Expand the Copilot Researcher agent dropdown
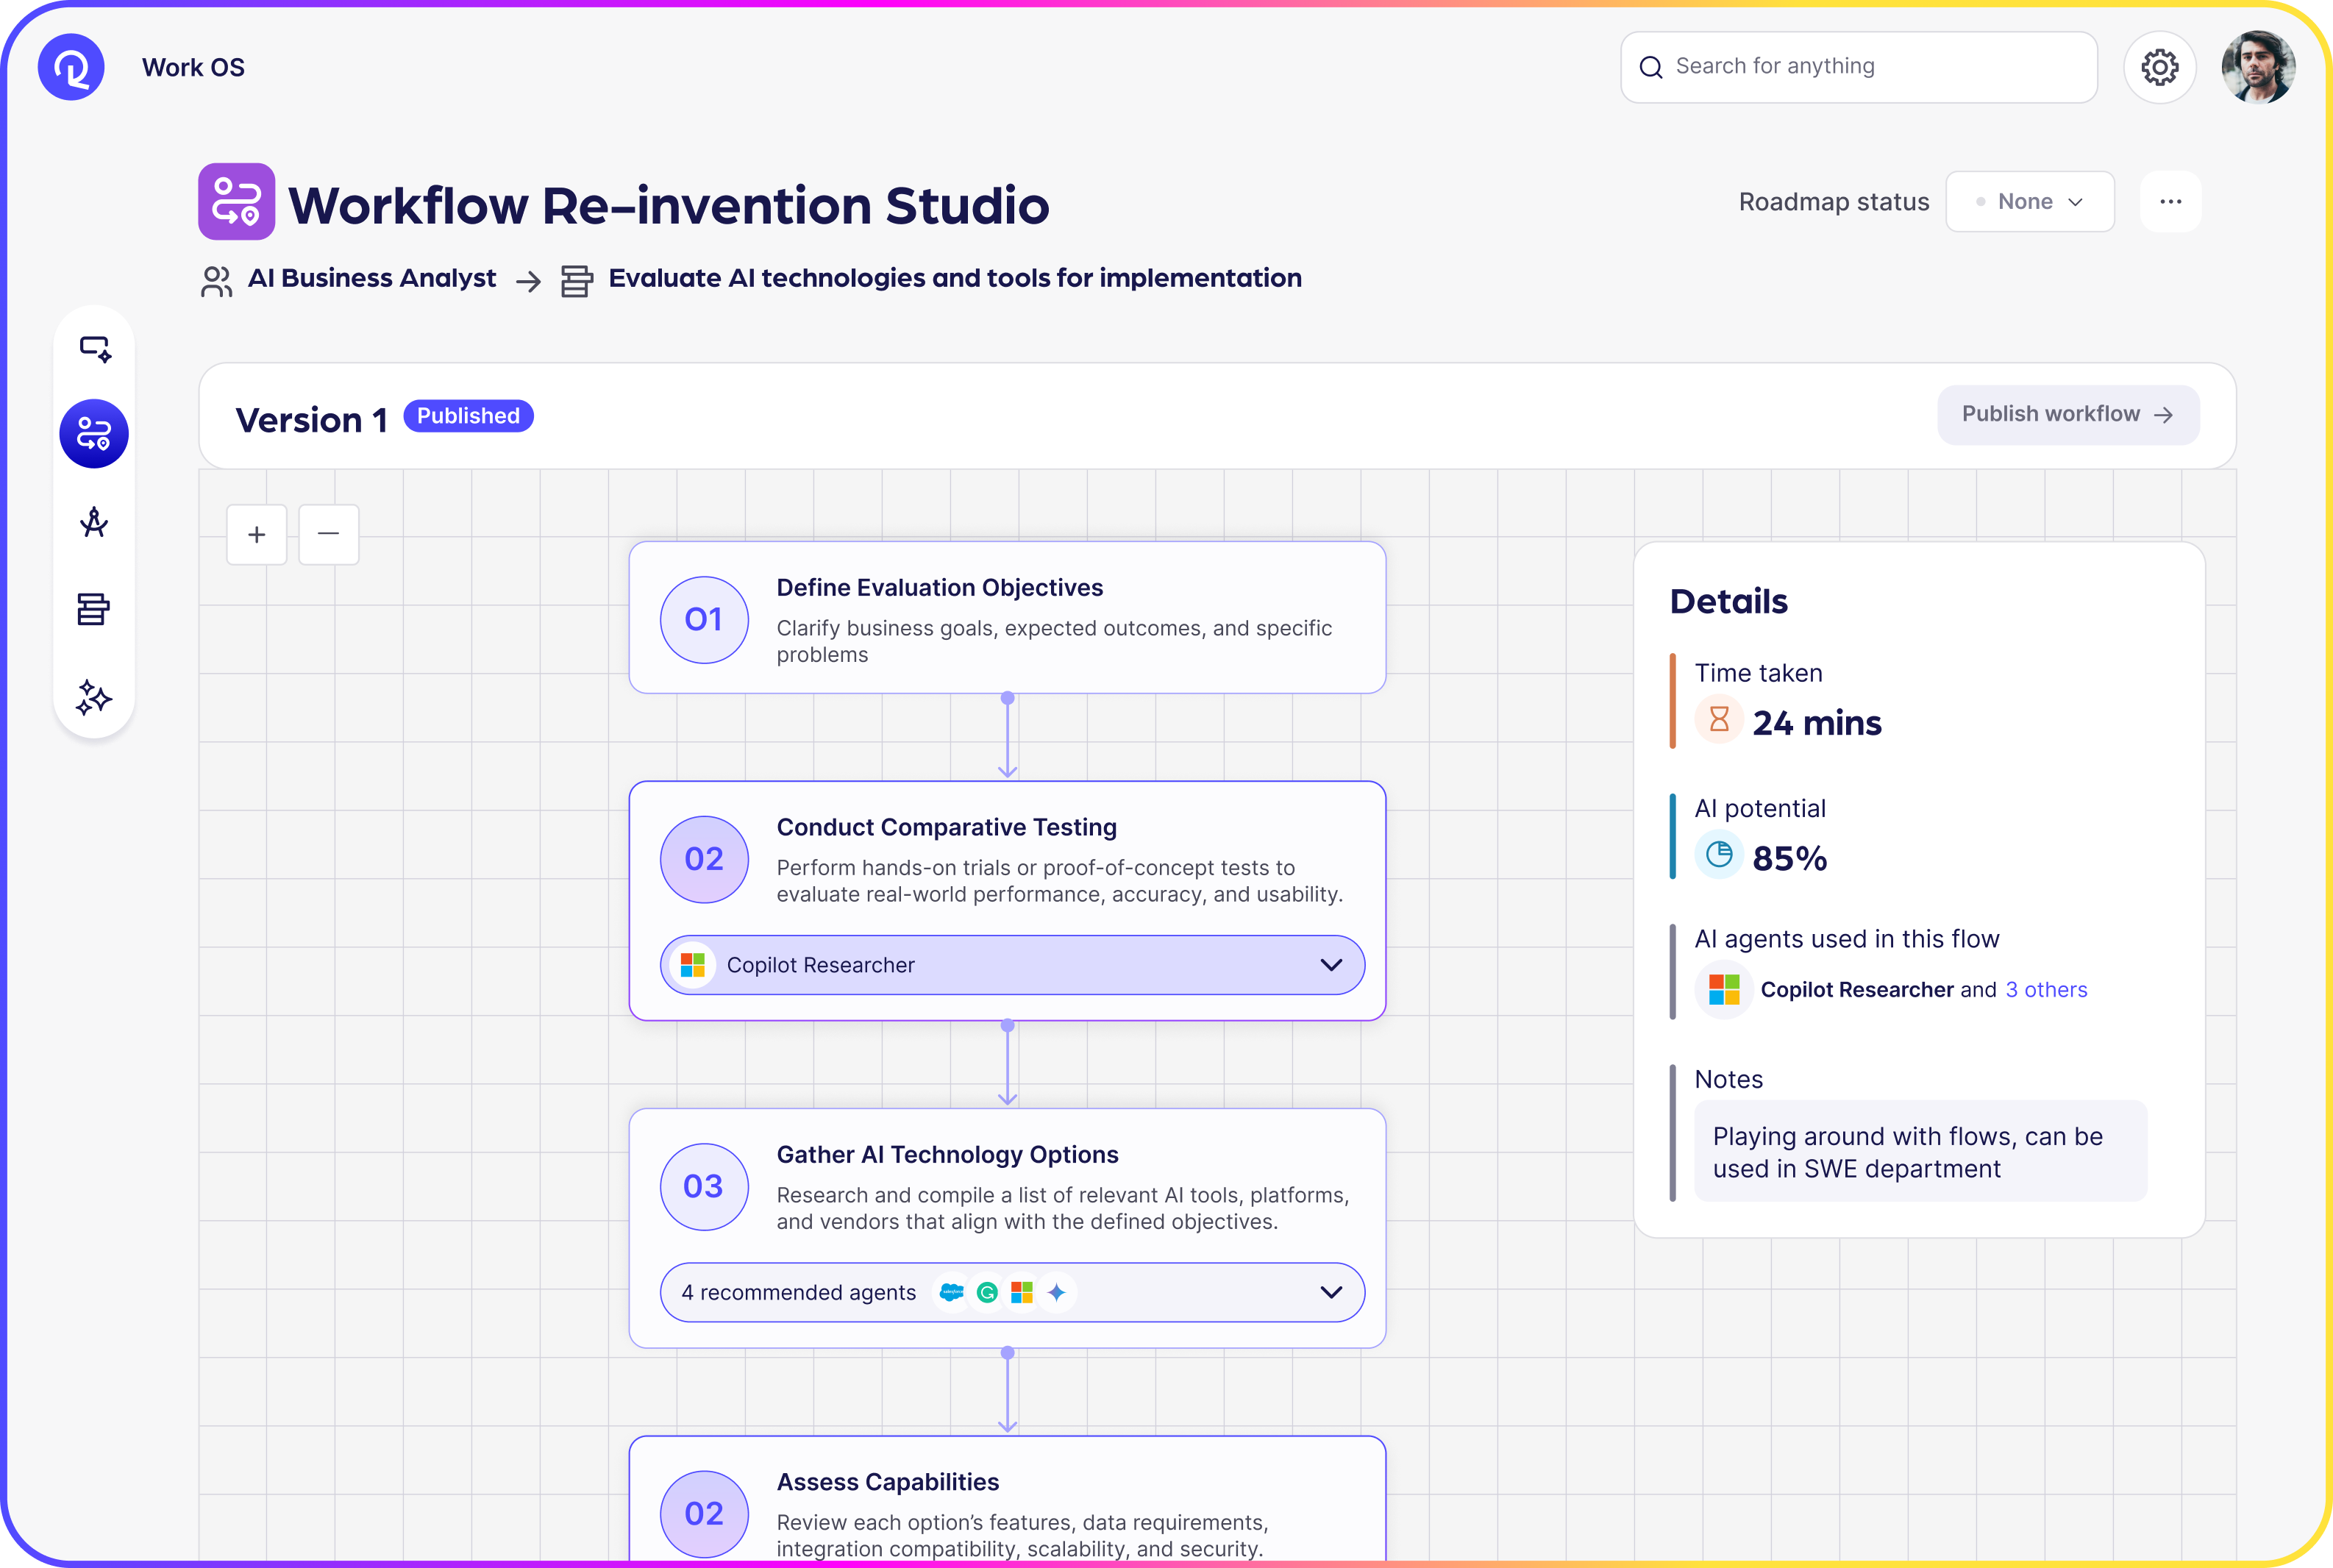This screenshot has height=1568, width=2333. (1330, 964)
